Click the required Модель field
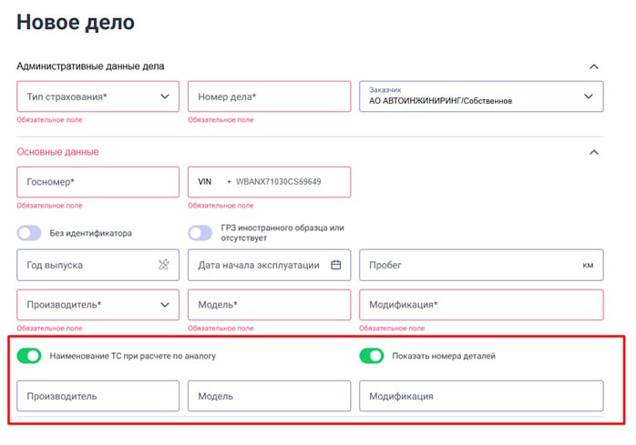The height and width of the screenshot is (445, 636). click(269, 305)
